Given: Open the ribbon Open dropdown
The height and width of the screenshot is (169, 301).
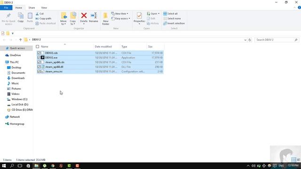Looking at the screenshot, I should pyautogui.click(x=153, y=14).
